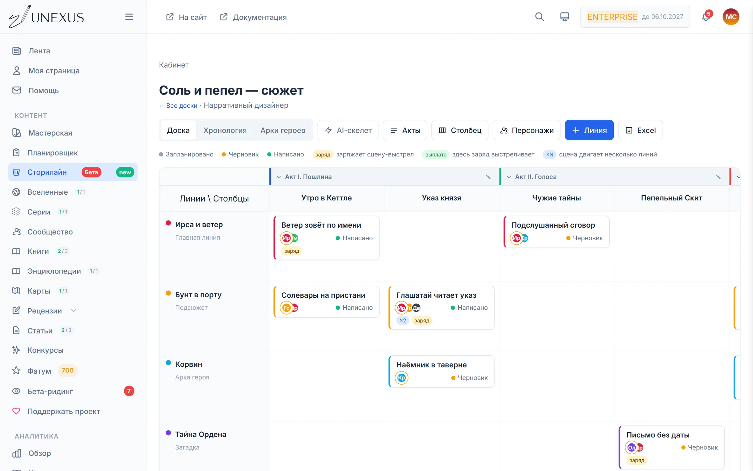Click the AI-скелет button
753x471 pixels.
(348, 130)
